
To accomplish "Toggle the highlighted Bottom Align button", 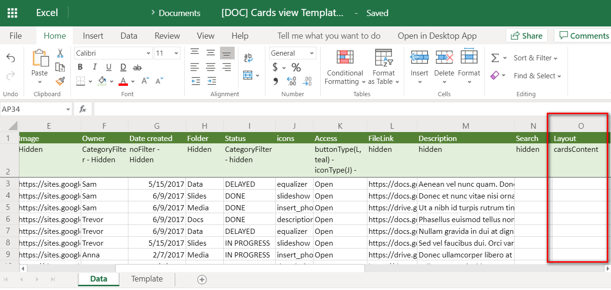I will pyautogui.click(x=227, y=53).
